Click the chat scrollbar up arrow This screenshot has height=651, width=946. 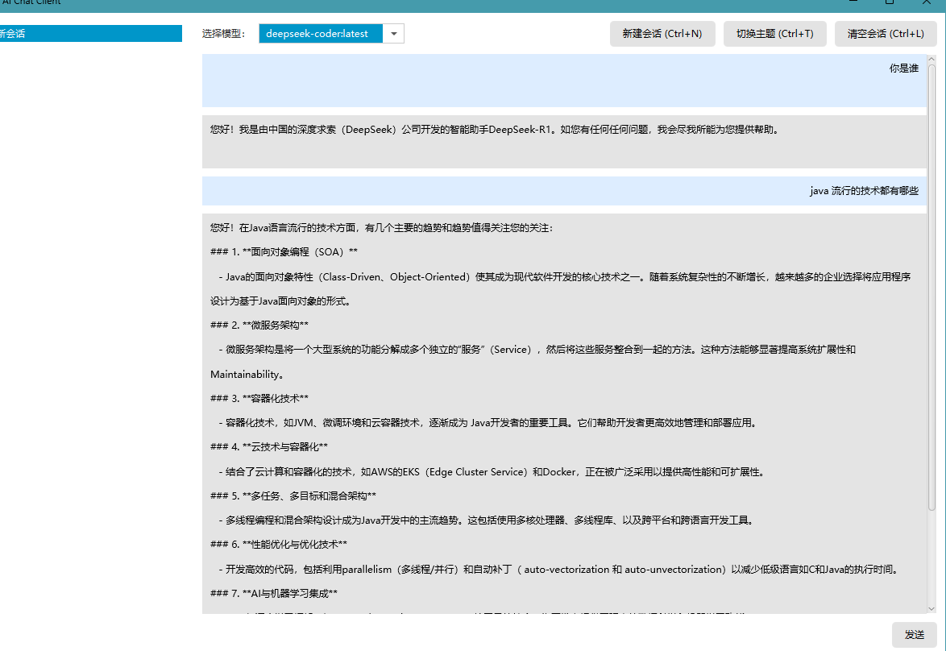click(931, 60)
